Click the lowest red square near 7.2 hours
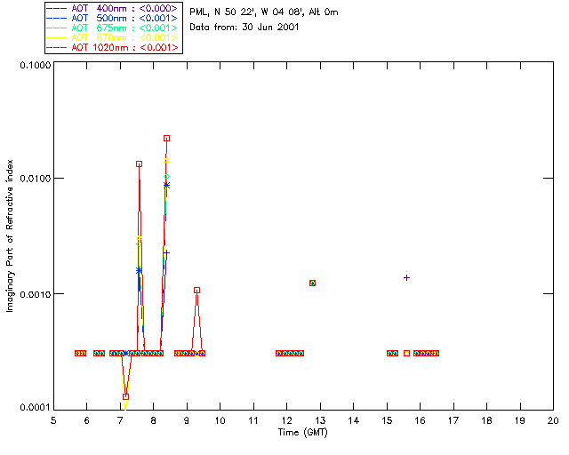Image resolution: width=569 pixels, height=455 pixels. pos(125,397)
